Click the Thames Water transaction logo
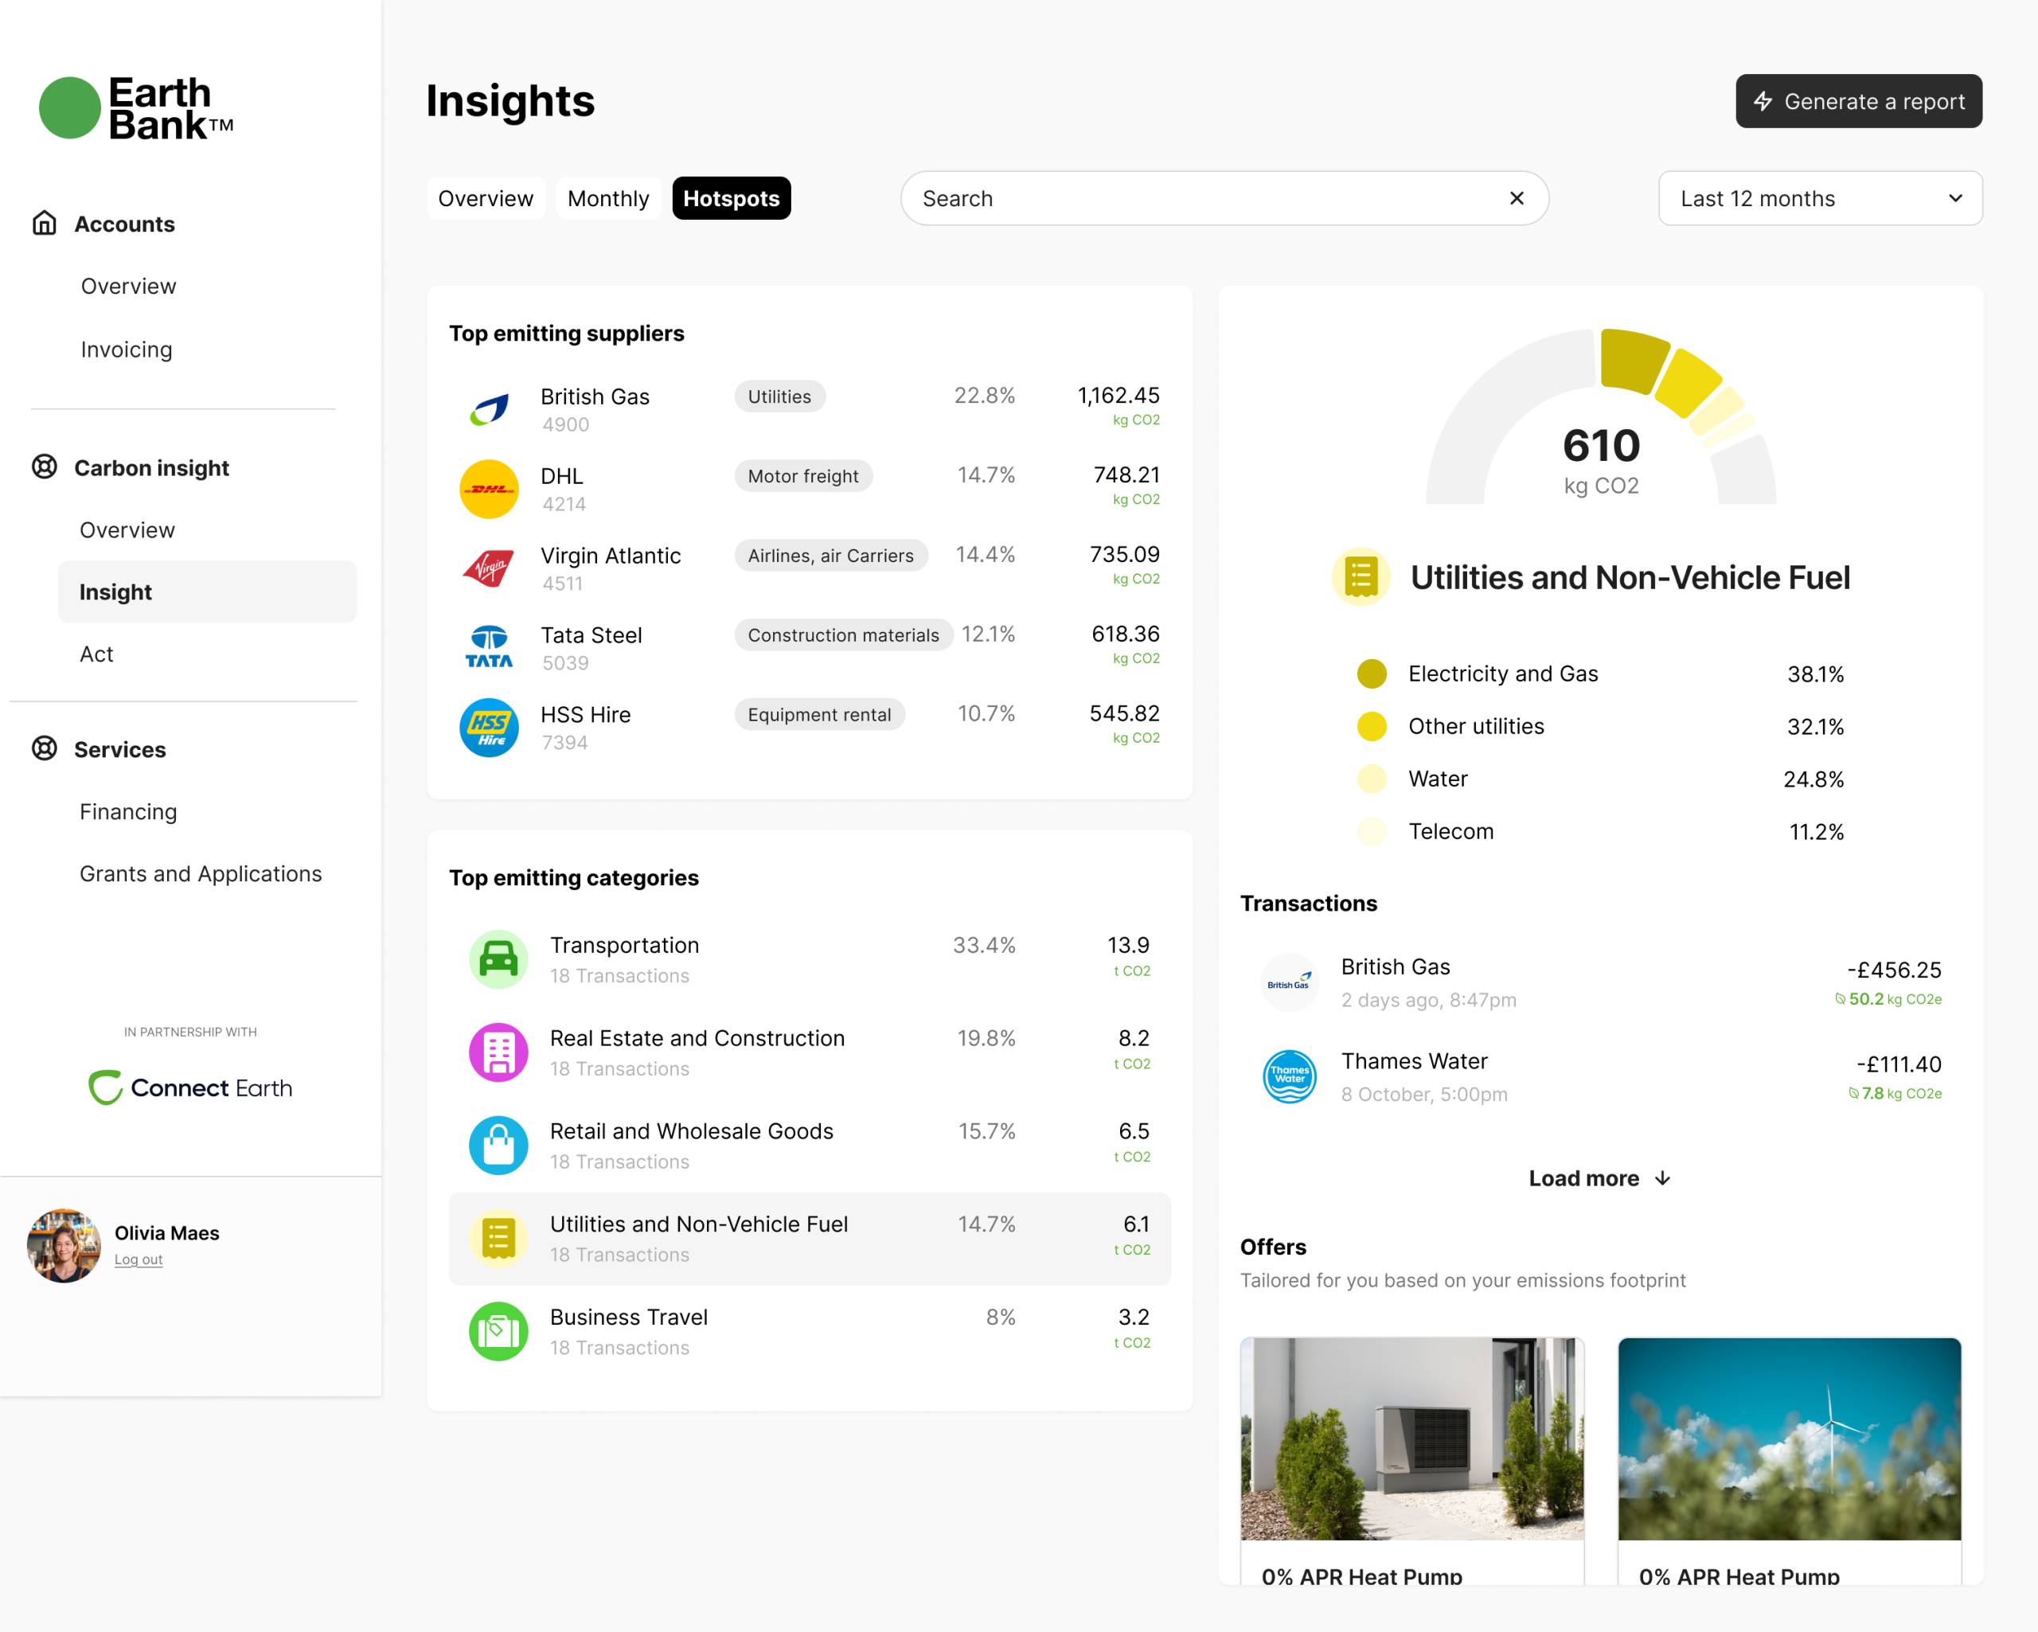The height and width of the screenshot is (1632, 2038). point(1290,1076)
